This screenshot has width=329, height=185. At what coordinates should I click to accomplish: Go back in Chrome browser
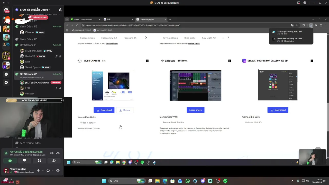pos(67,25)
